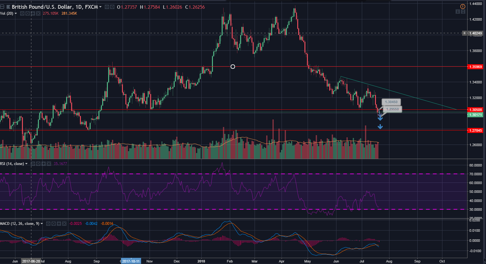The width and height of the screenshot is (486, 264).
Task: Click the 2017-10-11 date label
Action: pyautogui.click(x=131, y=261)
